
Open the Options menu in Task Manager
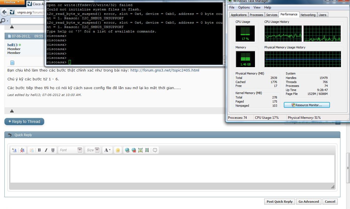[244, 7]
